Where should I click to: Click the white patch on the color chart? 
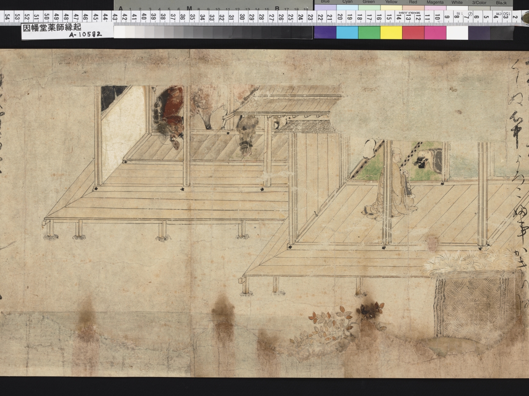(457, 33)
